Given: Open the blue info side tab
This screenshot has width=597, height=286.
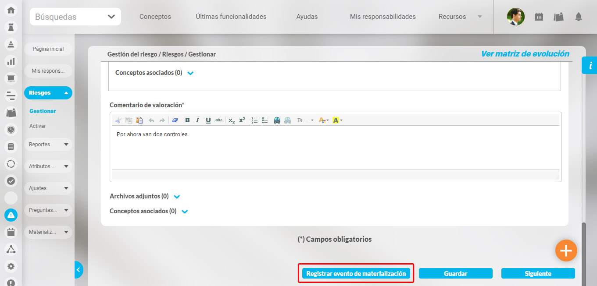Looking at the screenshot, I should (590, 66).
